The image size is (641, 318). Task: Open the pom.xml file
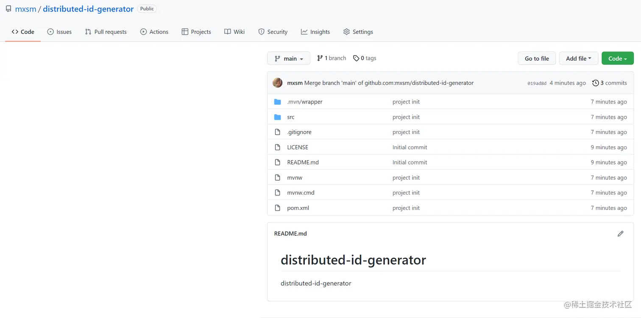click(x=298, y=208)
